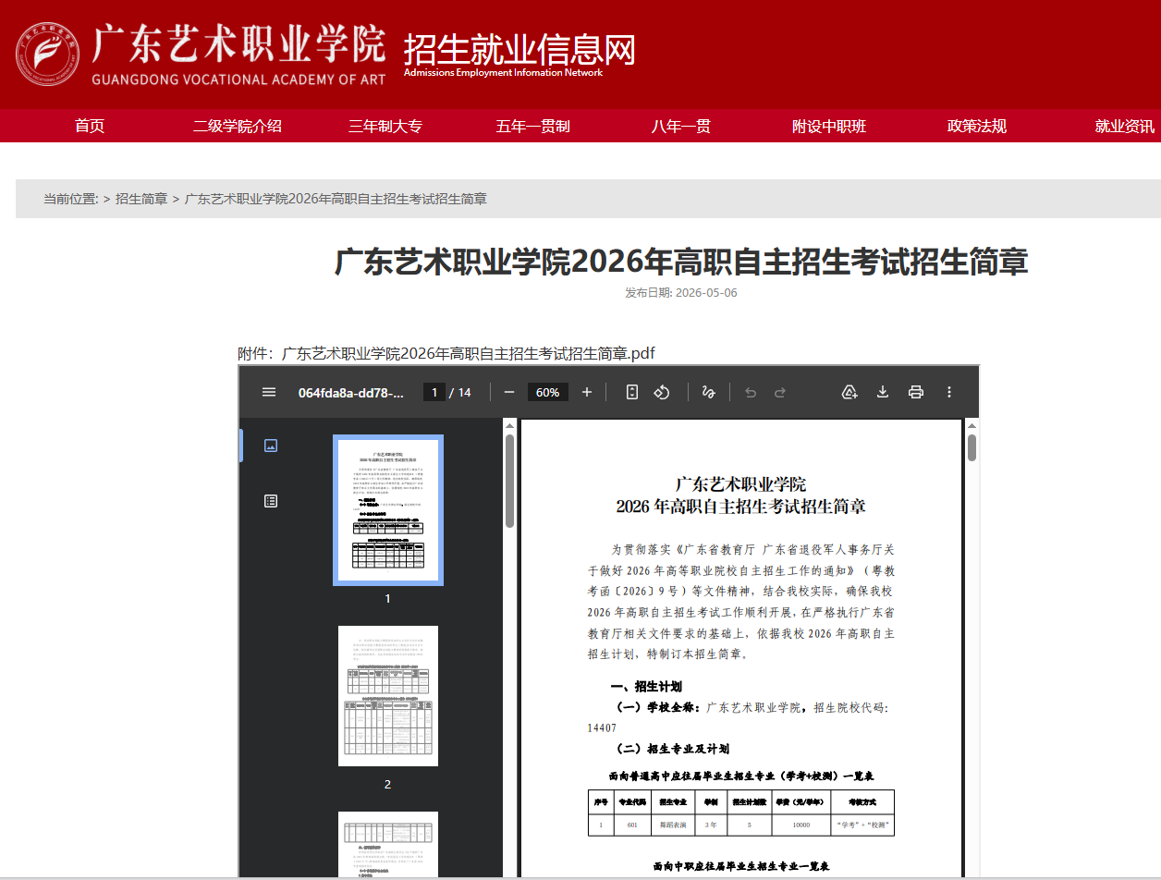Click the 广东艺术职业学院 header name

[238, 43]
